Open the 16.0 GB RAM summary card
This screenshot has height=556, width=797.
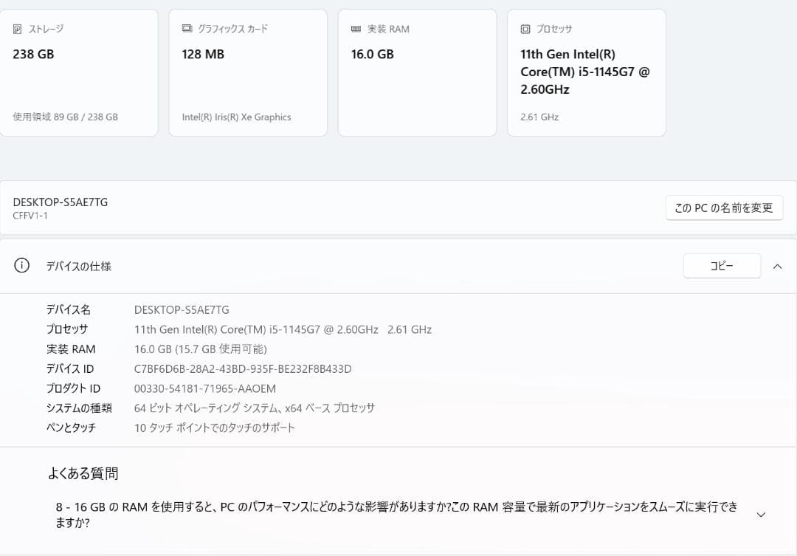pyautogui.click(x=417, y=72)
